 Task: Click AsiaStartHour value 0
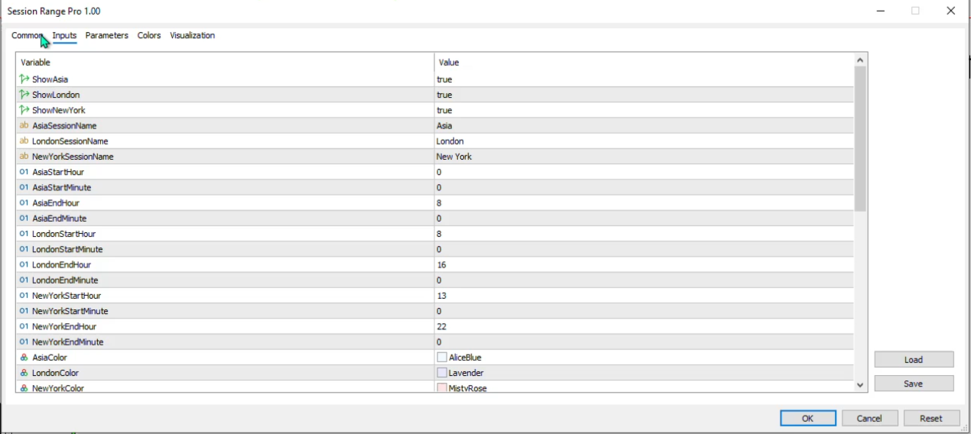pos(439,172)
